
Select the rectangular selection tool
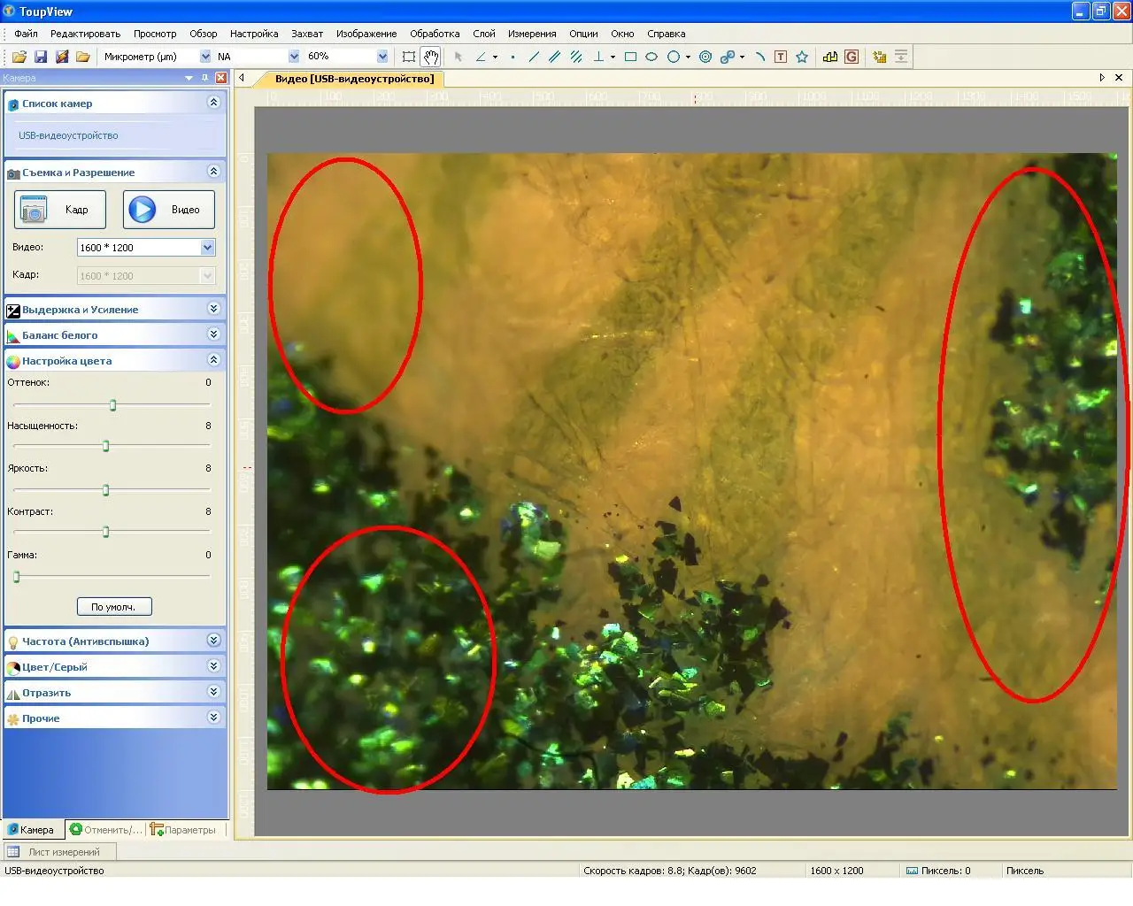[409, 57]
